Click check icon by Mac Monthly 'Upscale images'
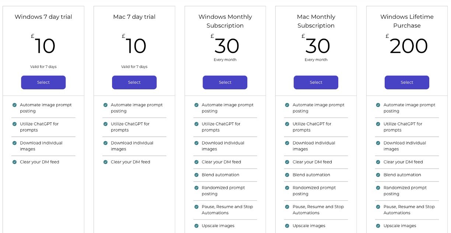451x233 pixels. [287, 226]
